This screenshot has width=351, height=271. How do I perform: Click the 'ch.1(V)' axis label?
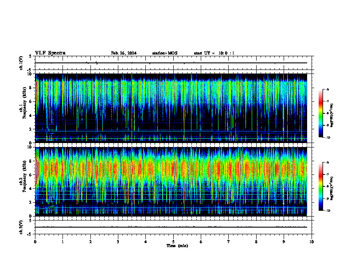(x=21, y=63)
